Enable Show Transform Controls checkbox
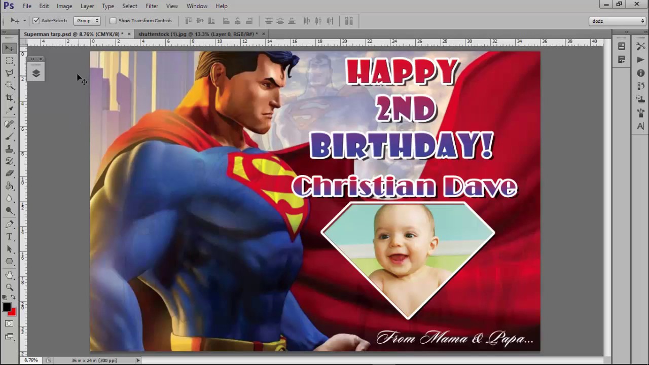Screen dimensions: 649x365 coord(113,21)
